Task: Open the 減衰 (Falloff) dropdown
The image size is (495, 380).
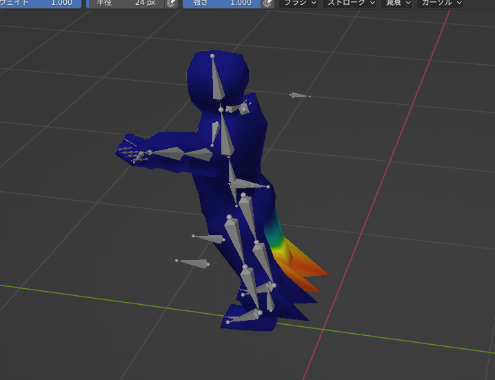Action: 397,3
